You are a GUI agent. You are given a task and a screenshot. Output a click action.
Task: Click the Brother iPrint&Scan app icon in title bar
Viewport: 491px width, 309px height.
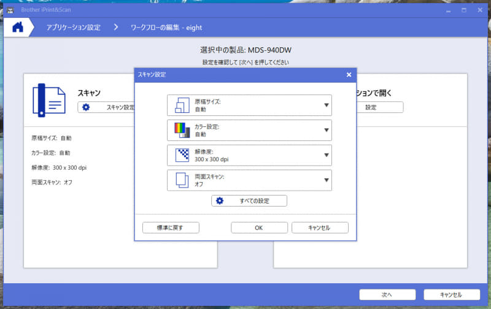(10, 10)
